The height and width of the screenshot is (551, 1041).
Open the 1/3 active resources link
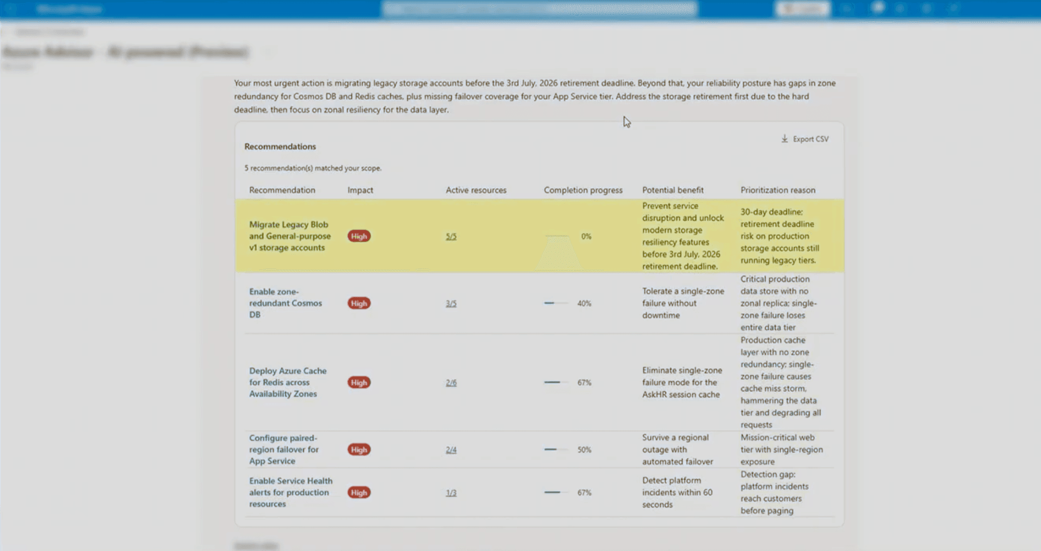(451, 493)
